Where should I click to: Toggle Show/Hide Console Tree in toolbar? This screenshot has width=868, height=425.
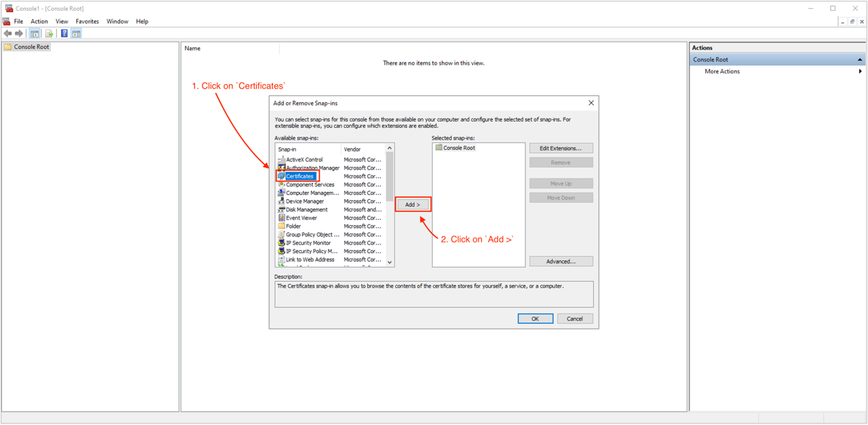pyautogui.click(x=35, y=32)
